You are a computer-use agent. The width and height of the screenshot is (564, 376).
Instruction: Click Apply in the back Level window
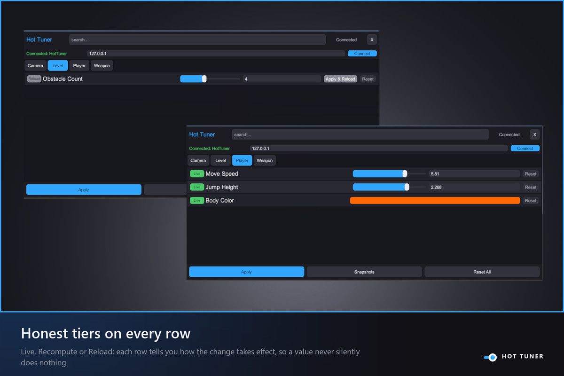coord(84,190)
